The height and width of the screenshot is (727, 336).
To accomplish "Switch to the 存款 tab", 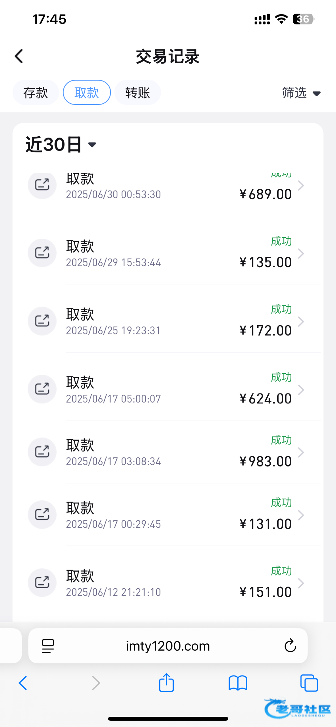I will [x=35, y=93].
